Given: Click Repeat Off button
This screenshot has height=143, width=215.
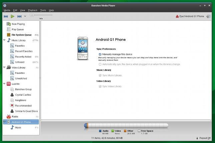Looking at the screenshot, I should pyautogui.click(x=203, y=138).
